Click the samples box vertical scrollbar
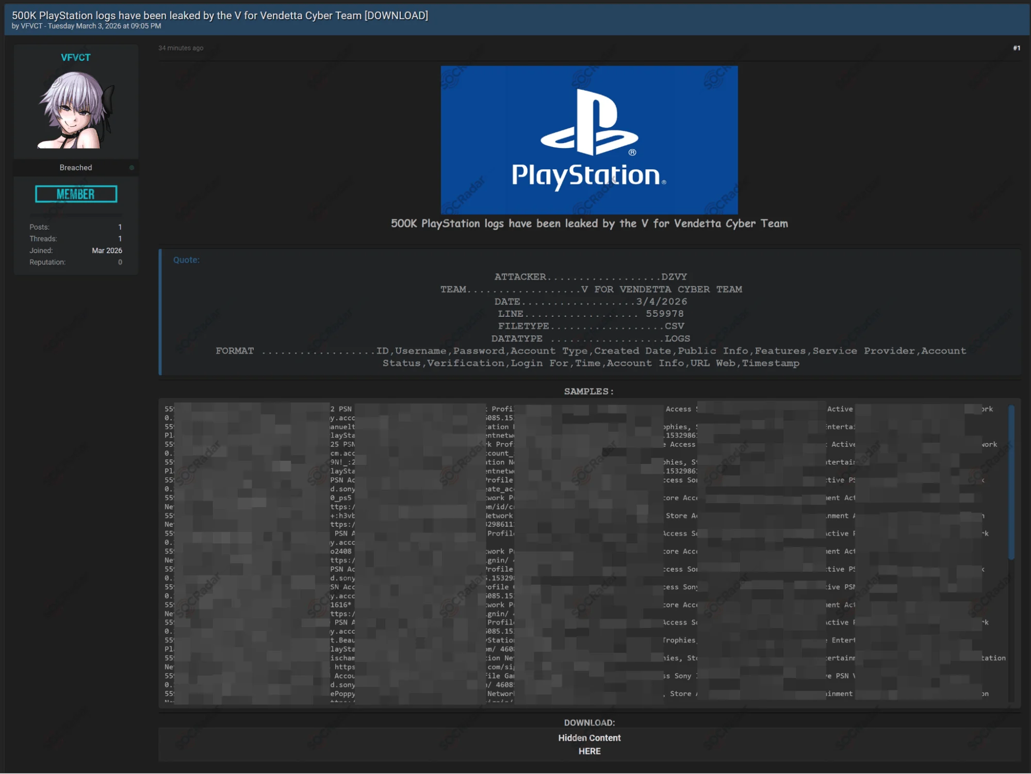 click(1011, 482)
